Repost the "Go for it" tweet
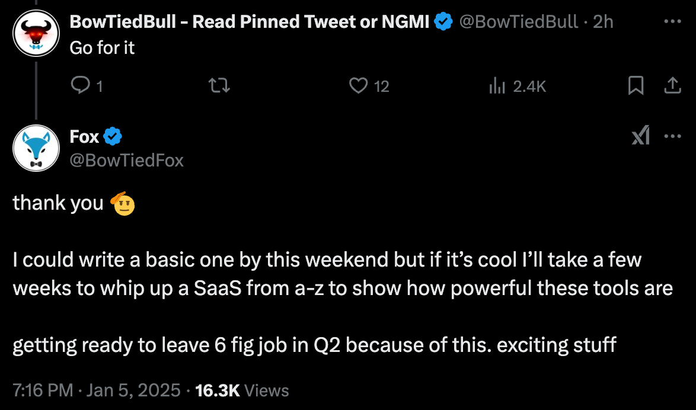Image resolution: width=696 pixels, height=410 pixels. click(221, 87)
